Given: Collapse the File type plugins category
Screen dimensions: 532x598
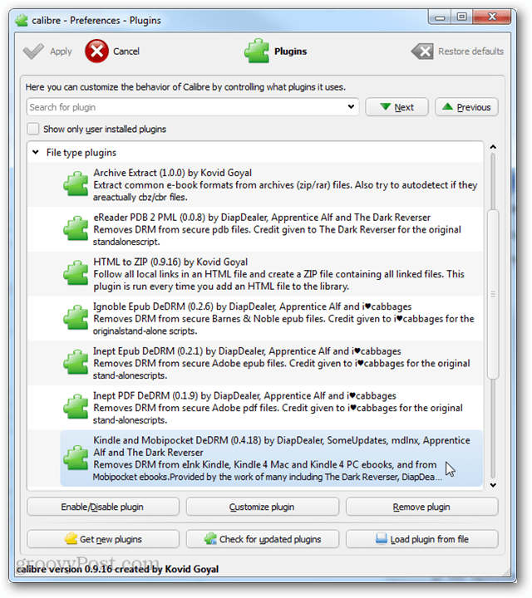Looking at the screenshot, I should click(36, 152).
